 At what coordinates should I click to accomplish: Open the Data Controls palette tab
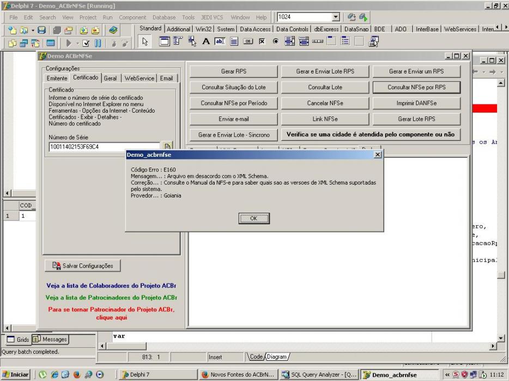point(292,29)
